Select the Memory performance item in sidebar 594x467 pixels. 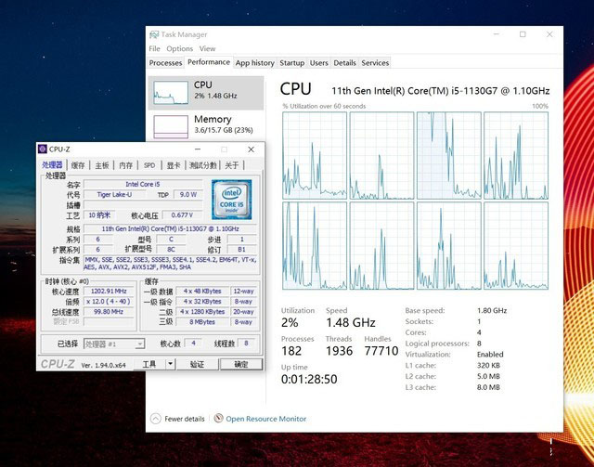[x=206, y=125]
